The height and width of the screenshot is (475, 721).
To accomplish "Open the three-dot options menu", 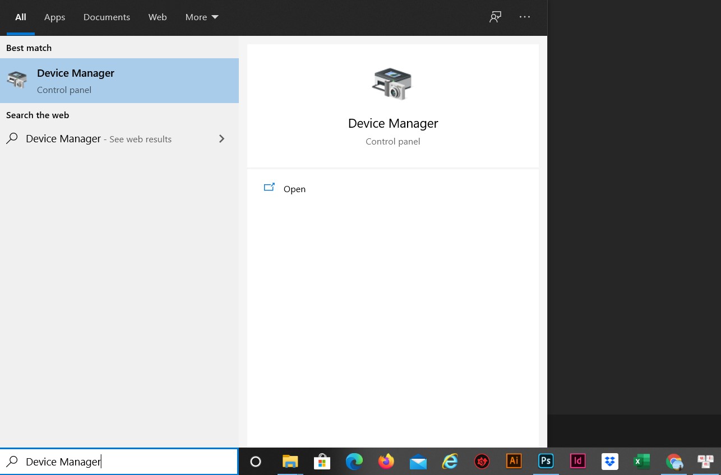I will (x=525, y=17).
